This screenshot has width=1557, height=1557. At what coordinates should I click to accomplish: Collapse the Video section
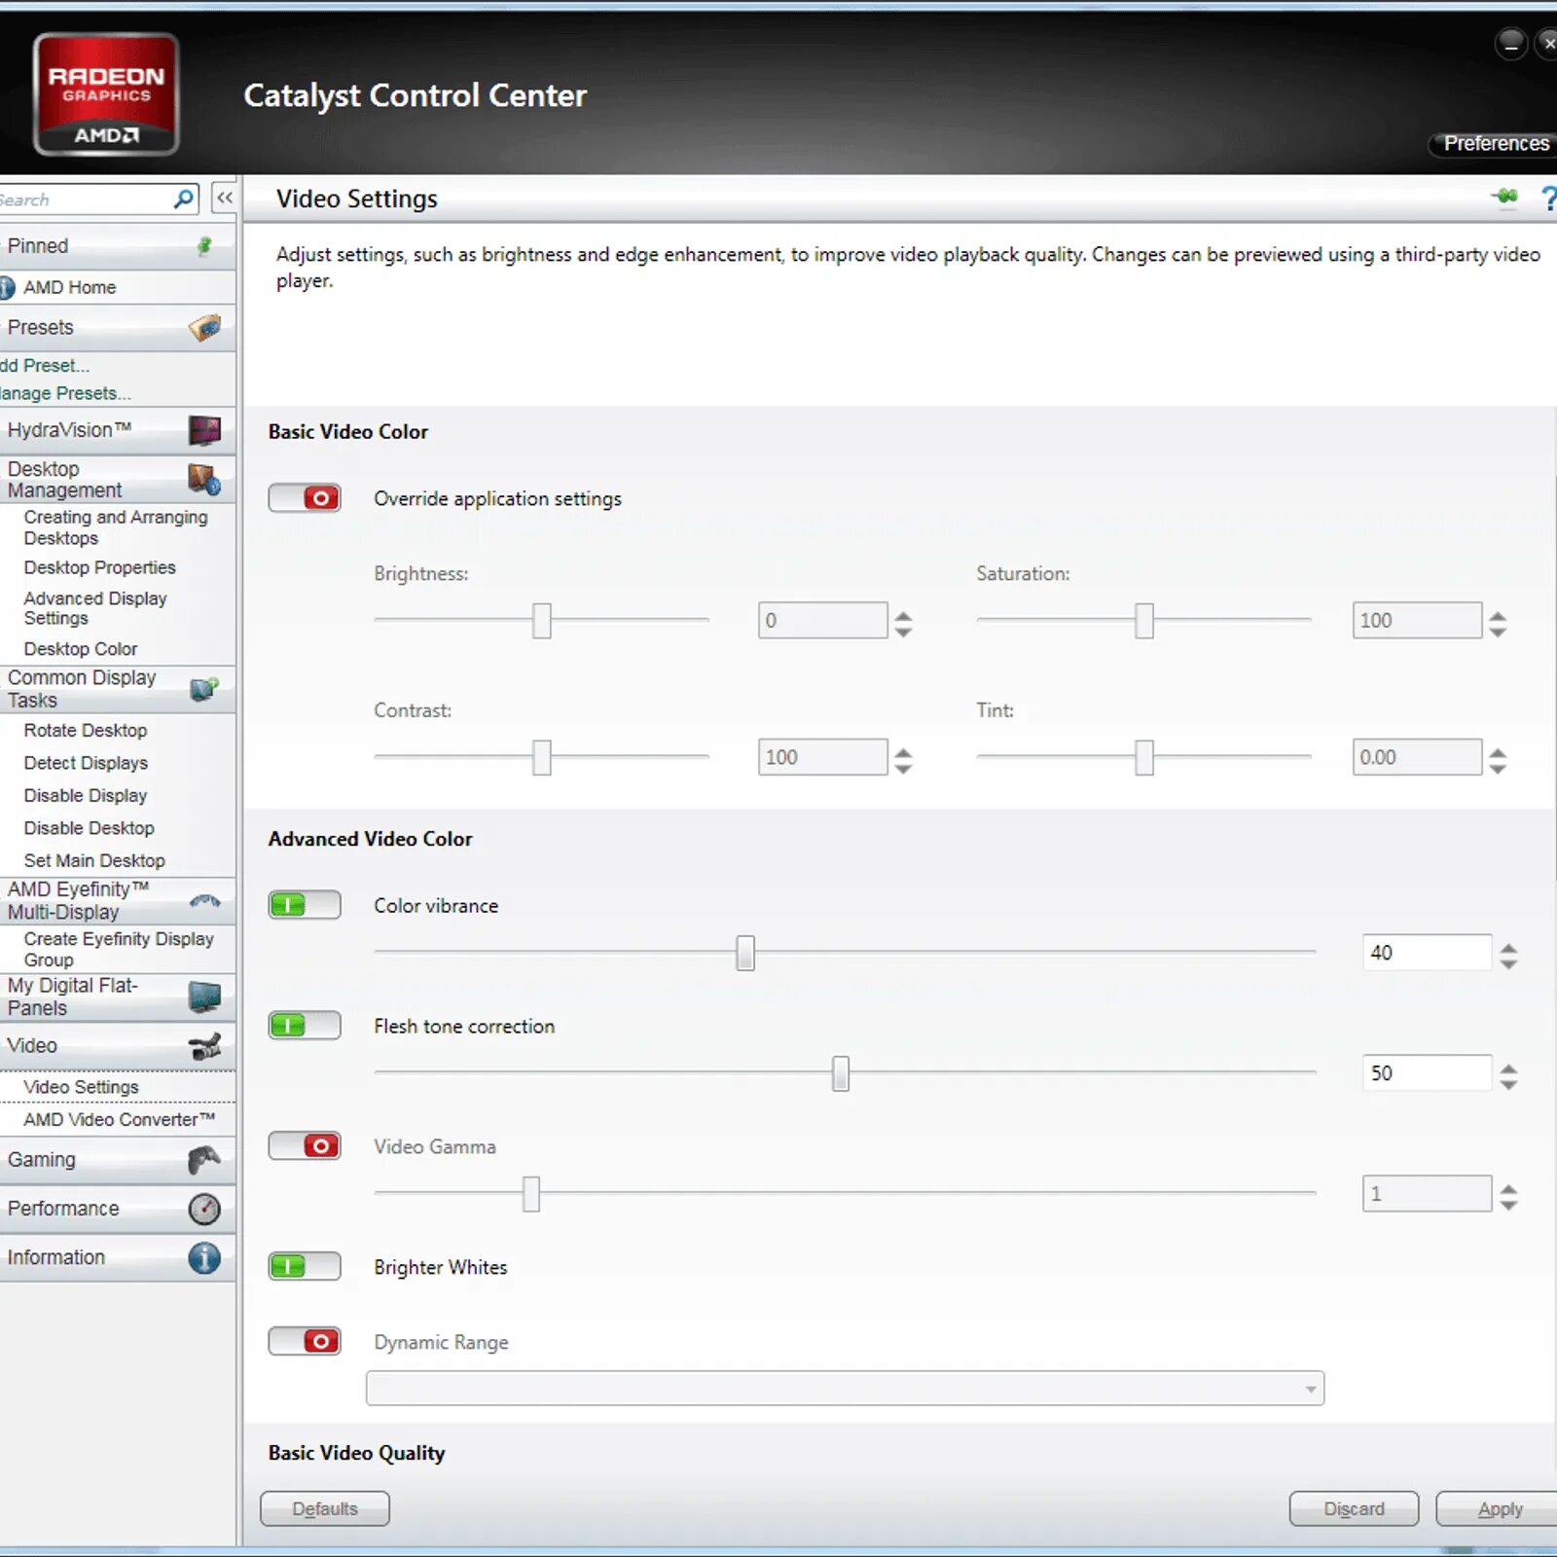(x=117, y=1046)
